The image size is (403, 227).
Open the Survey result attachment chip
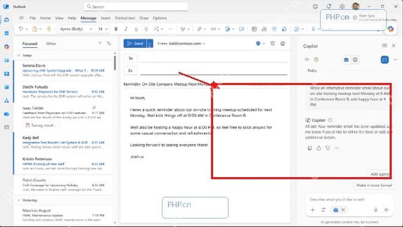coord(41,125)
